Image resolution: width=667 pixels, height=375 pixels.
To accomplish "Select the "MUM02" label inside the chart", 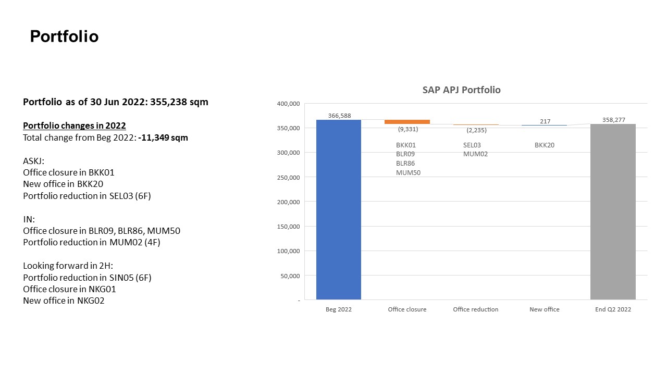I will 475,154.
